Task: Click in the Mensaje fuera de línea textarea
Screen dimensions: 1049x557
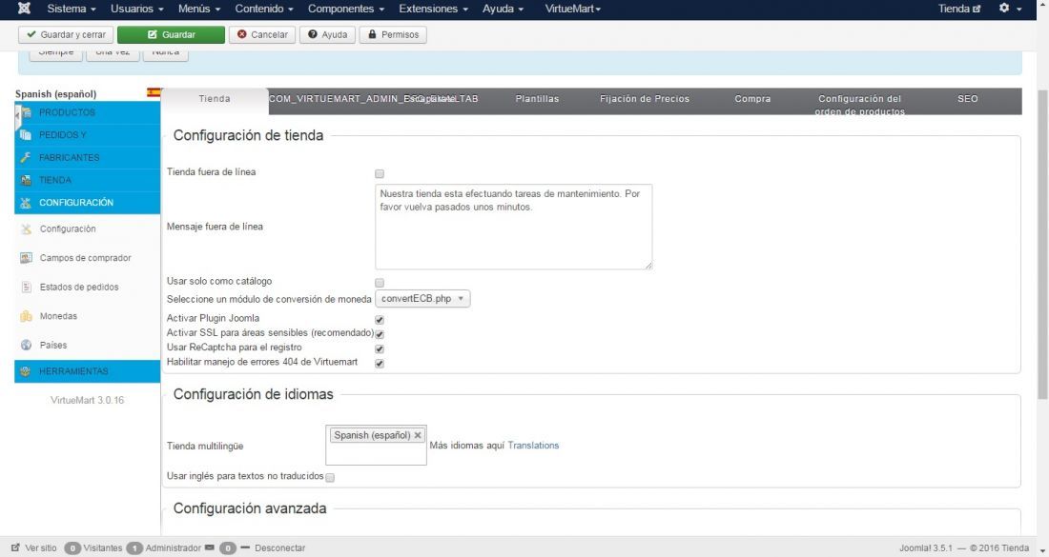Action: point(514,227)
